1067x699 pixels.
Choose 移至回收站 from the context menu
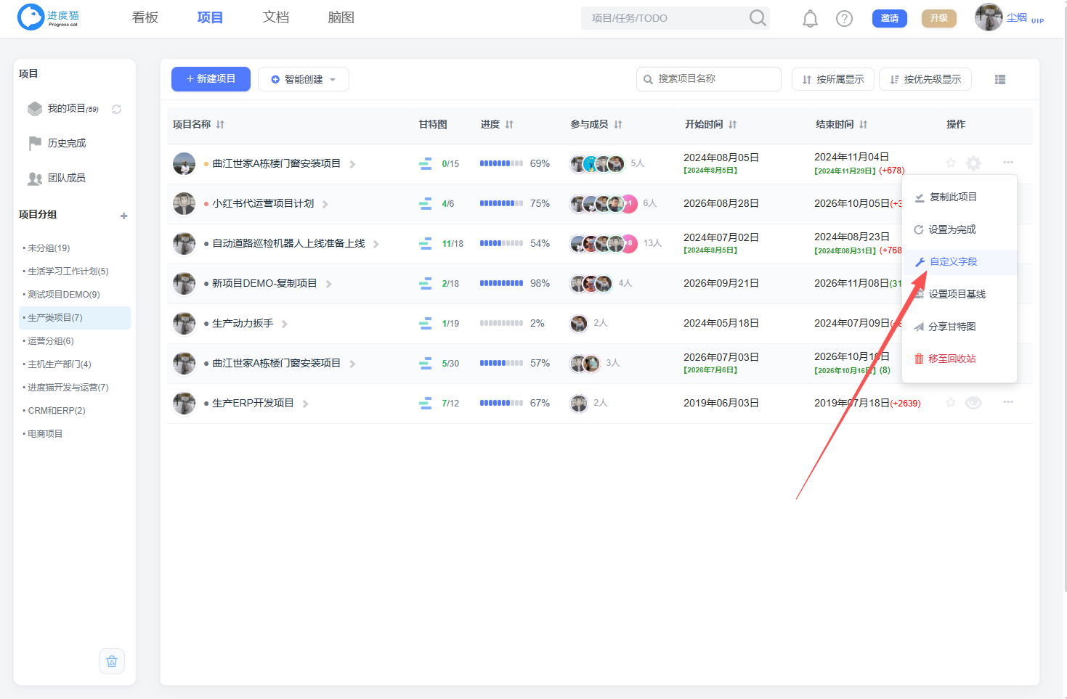click(959, 359)
